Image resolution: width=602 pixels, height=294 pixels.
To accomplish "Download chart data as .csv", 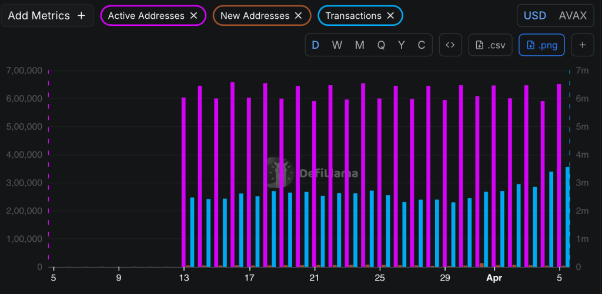I will (490, 45).
